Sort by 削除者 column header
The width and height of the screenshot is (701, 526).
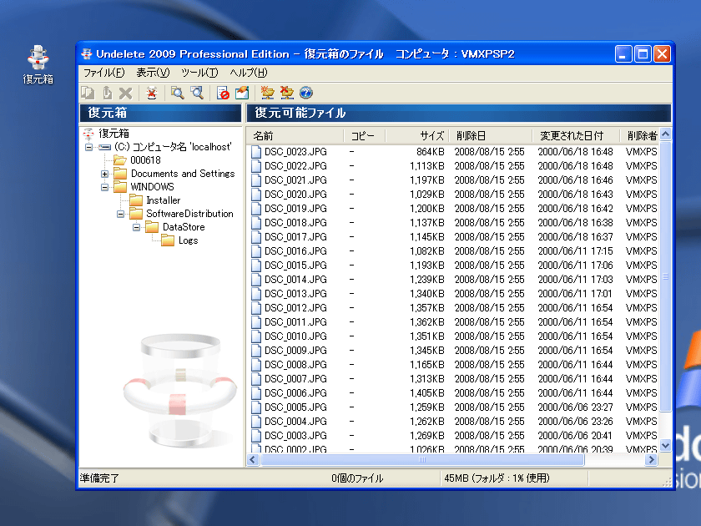pos(639,135)
